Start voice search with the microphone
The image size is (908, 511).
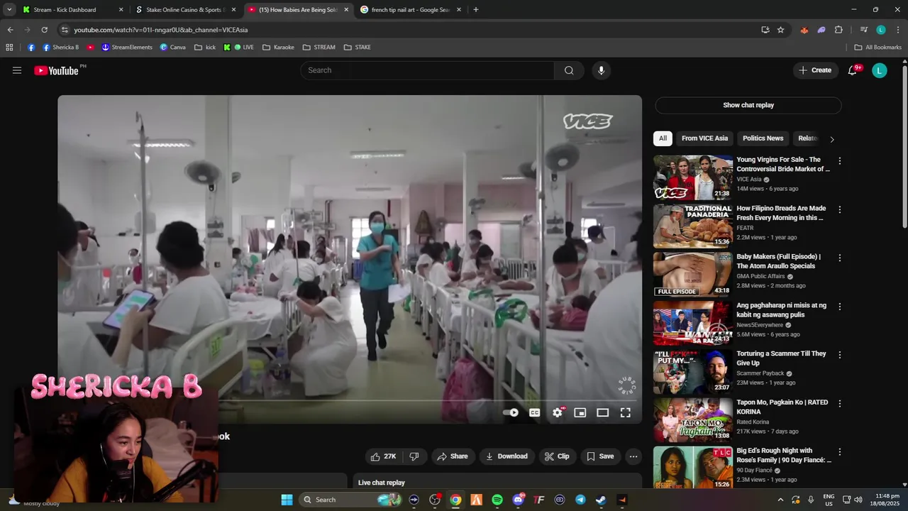point(601,70)
